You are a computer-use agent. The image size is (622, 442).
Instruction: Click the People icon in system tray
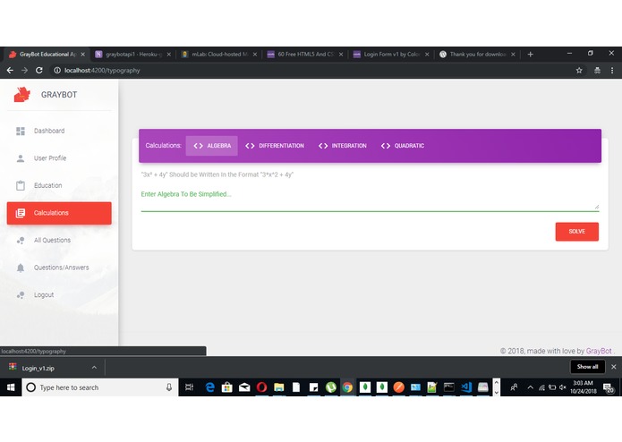(x=514, y=387)
